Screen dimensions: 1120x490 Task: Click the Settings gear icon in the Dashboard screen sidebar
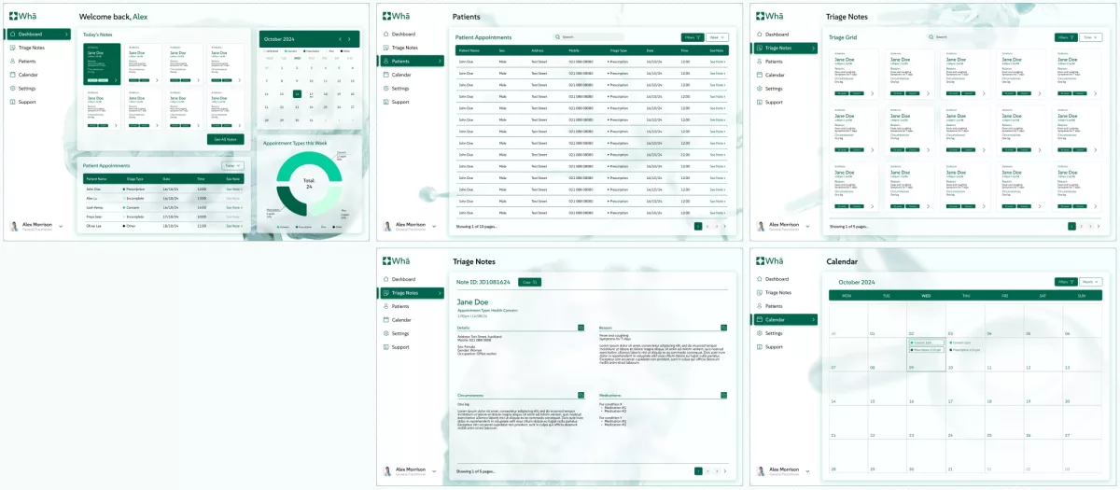coord(12,88)
